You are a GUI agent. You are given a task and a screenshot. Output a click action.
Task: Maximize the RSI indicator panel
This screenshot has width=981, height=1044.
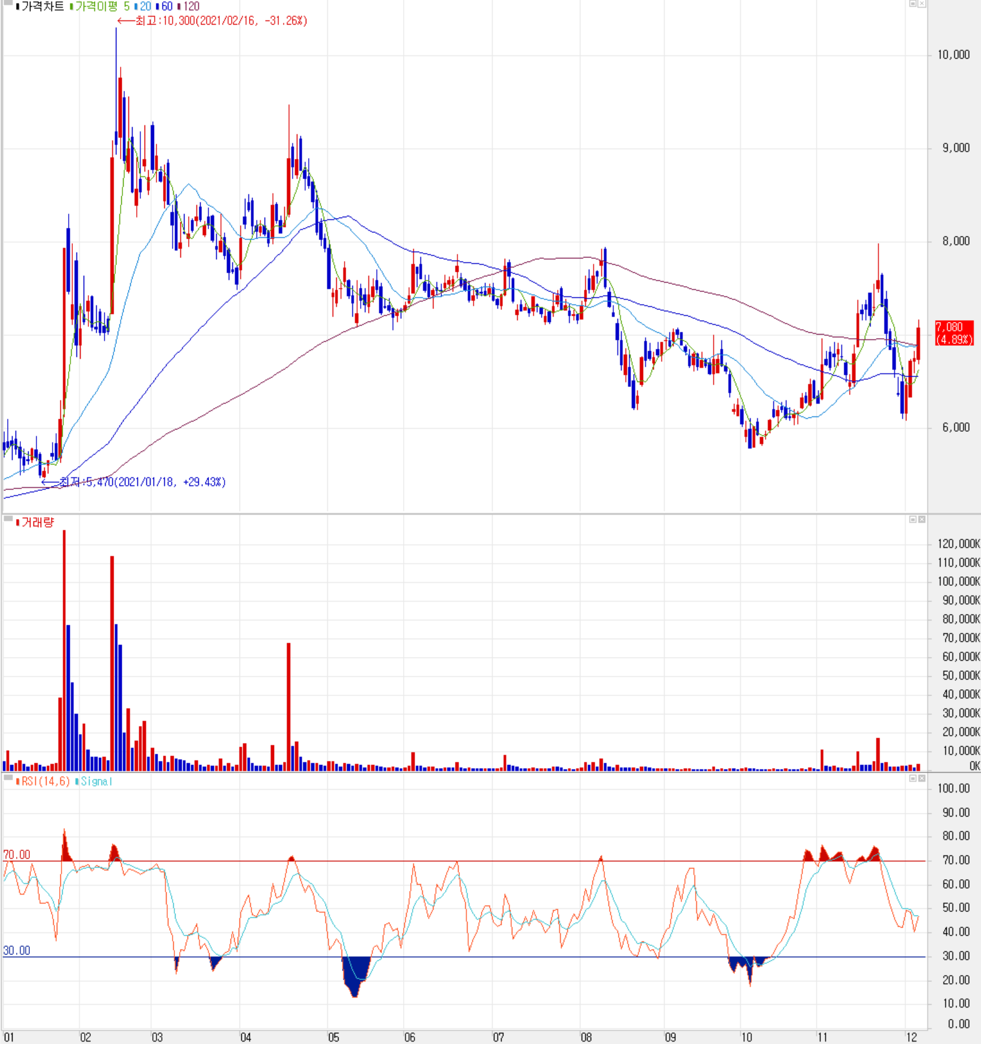click(x=912, y=778)
